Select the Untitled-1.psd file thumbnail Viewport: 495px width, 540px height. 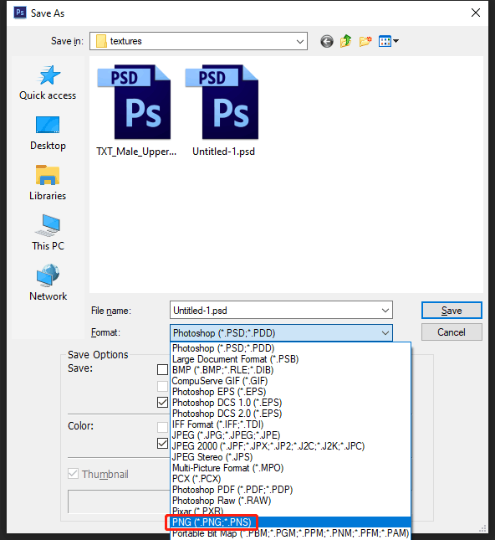[223, 111]
